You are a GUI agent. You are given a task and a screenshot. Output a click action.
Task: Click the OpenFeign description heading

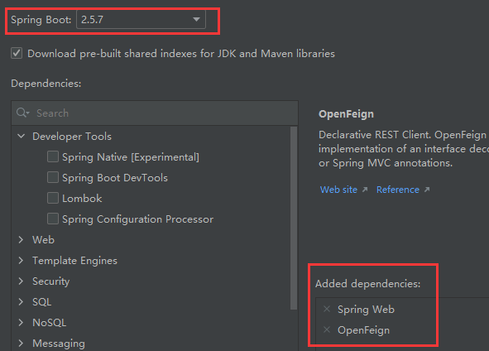click(x=346, y=114)
